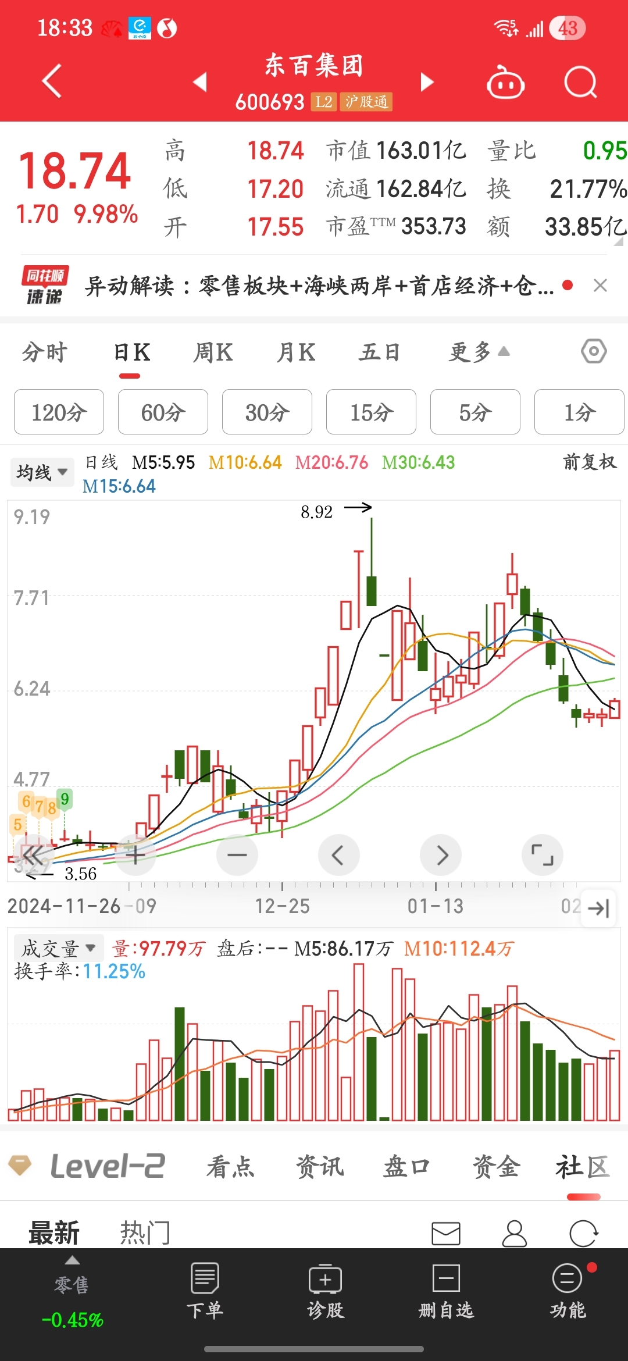This screenshot has width=628, height=1361.
Task: Choose the 120分 period button
Action: 59,412
